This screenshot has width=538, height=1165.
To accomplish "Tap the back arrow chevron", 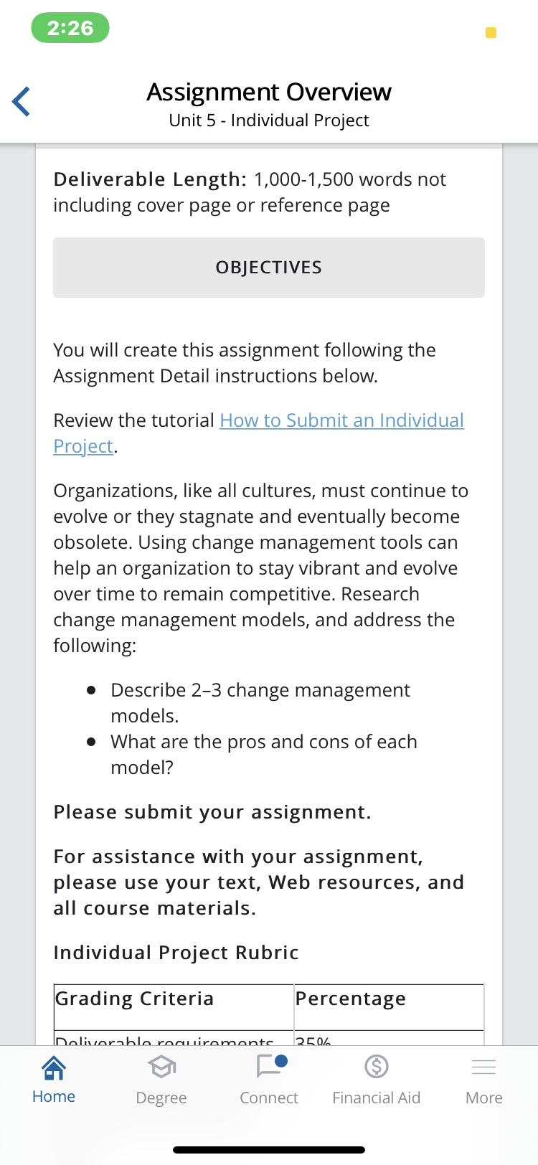I will (x=22, y=101).
